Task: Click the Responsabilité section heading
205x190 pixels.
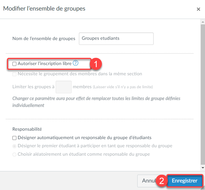Action: coord(27,129)
